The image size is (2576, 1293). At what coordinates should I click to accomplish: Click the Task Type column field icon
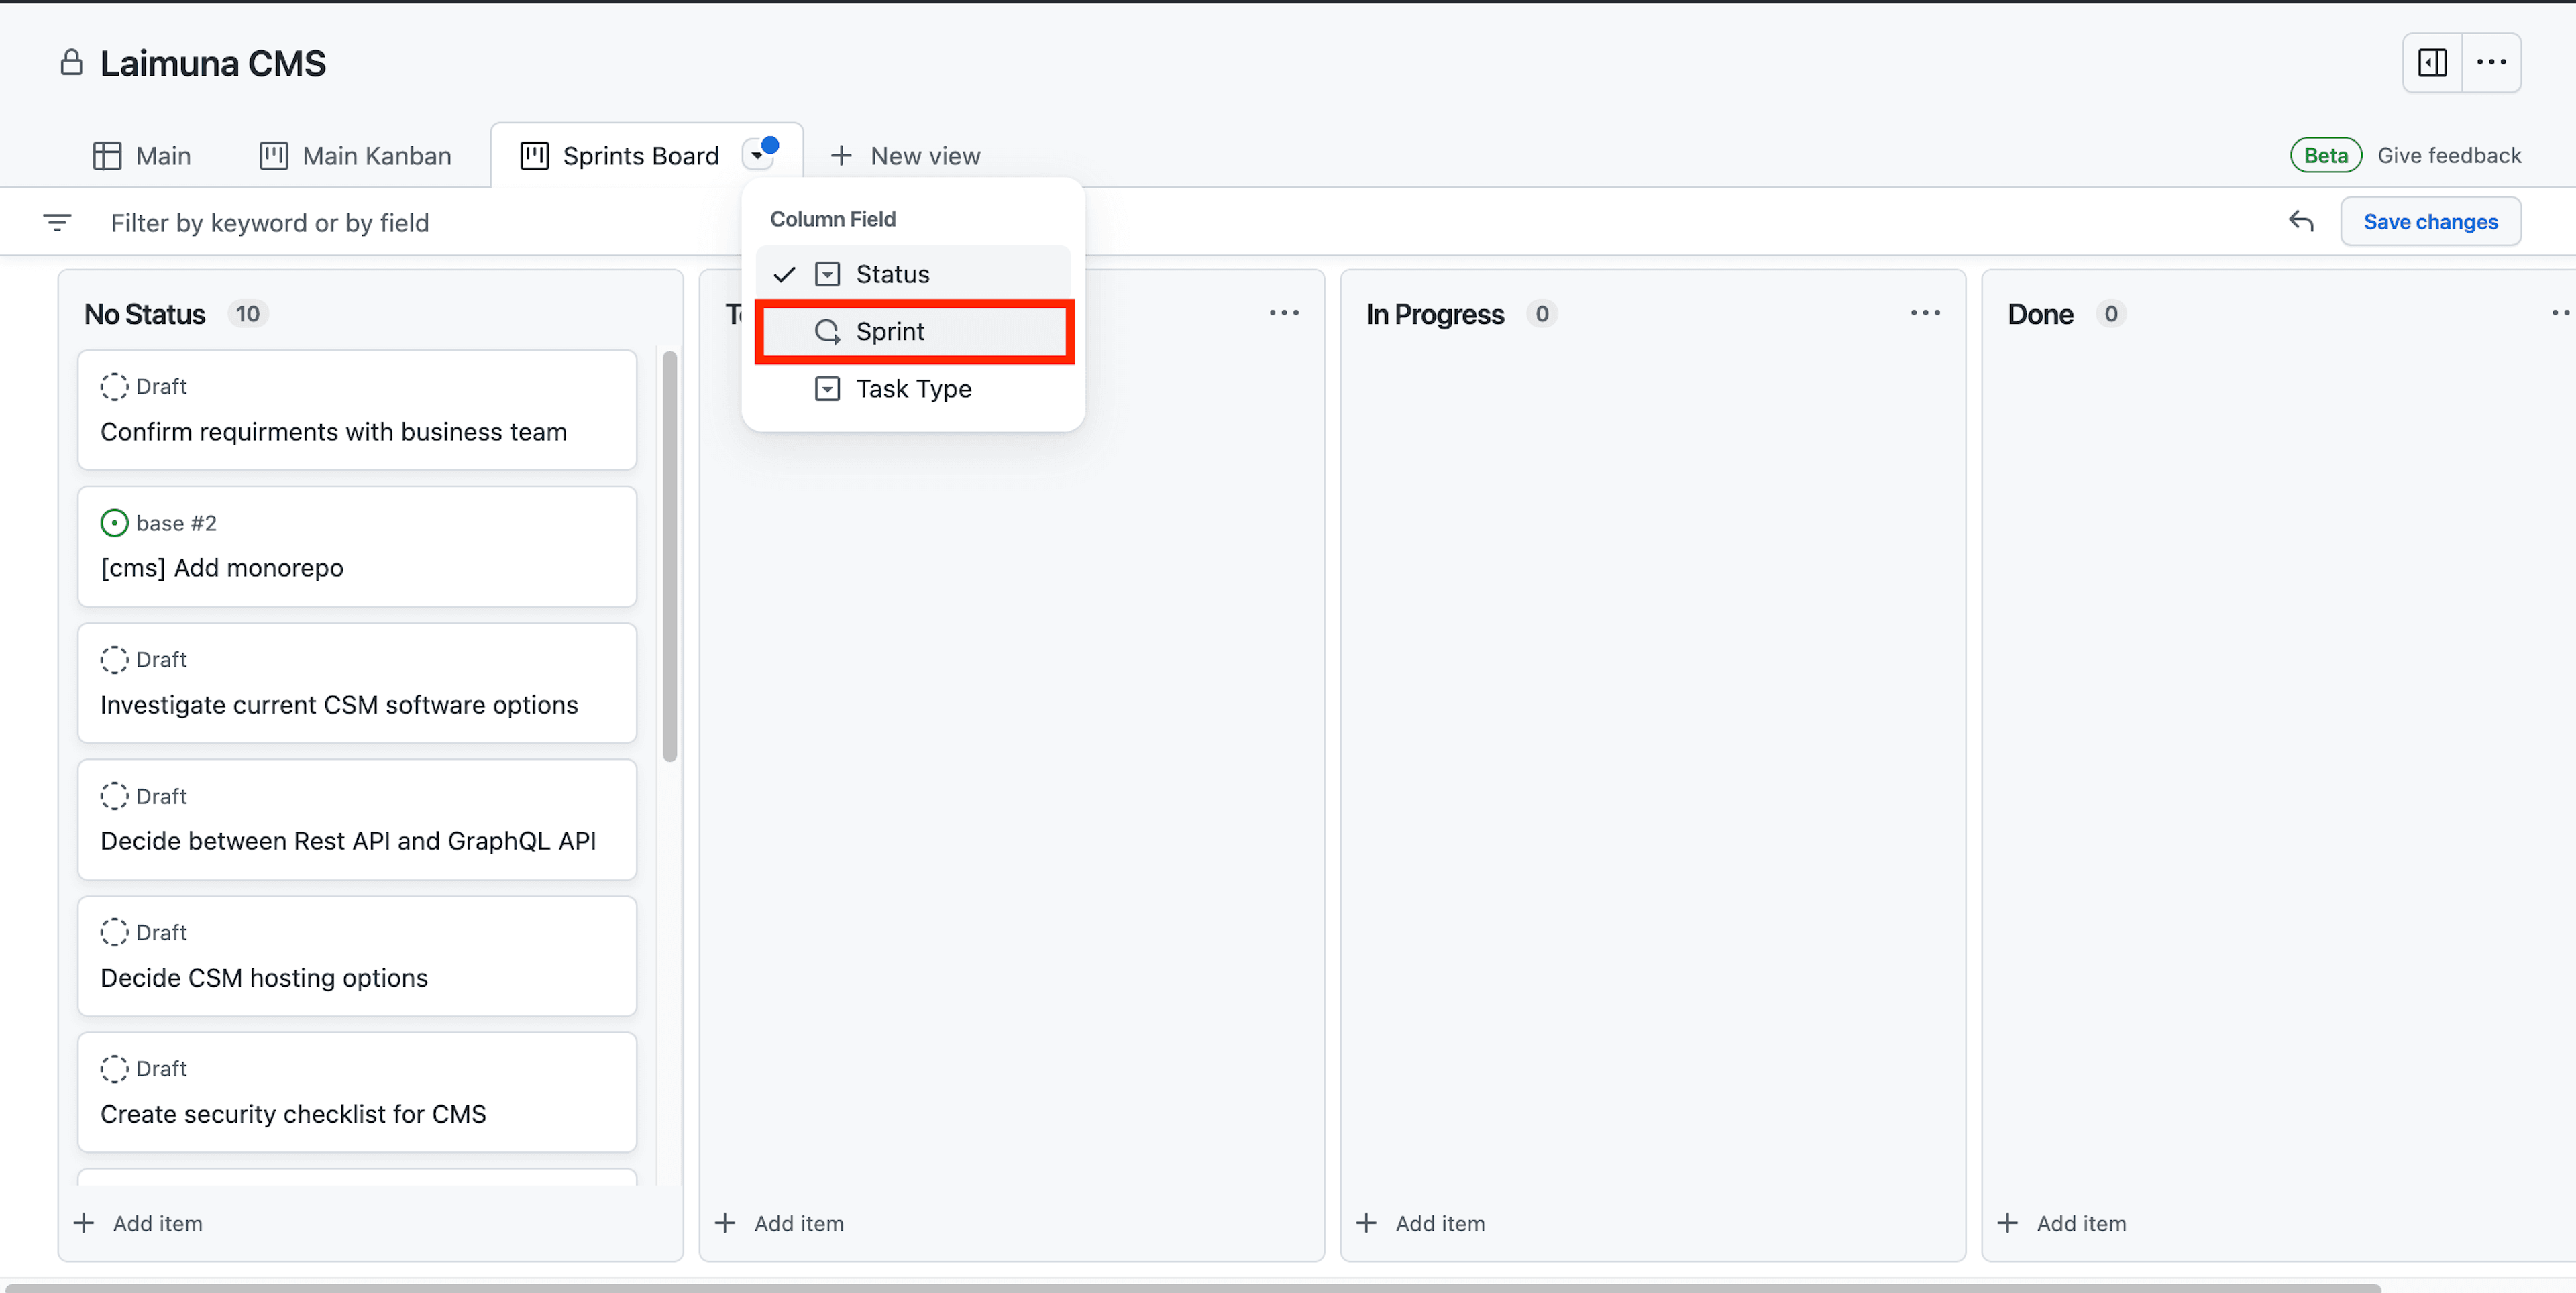coord(826,388)
